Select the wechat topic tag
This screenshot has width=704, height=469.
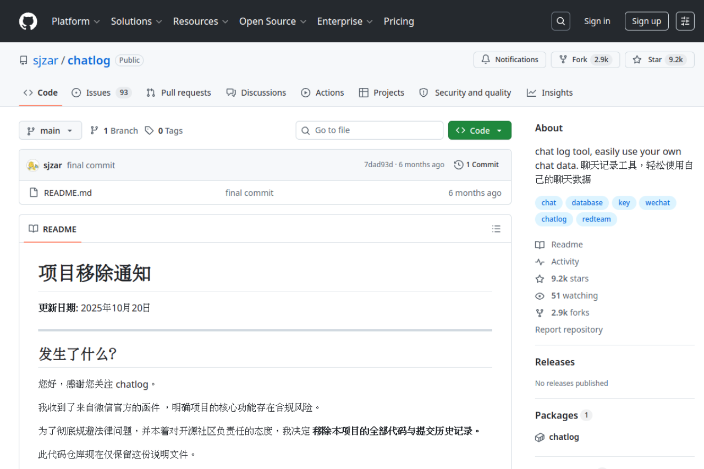coord(657,203)
